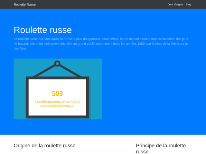Click the large "Roulette russe" heading
Screen dimensions: 206x154
coord(42,30)
